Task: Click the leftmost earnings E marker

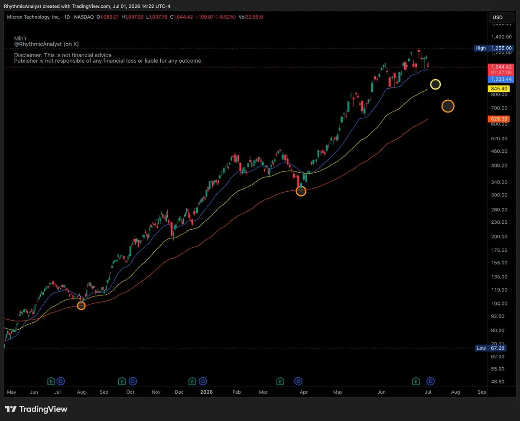Action: (51, 381)
